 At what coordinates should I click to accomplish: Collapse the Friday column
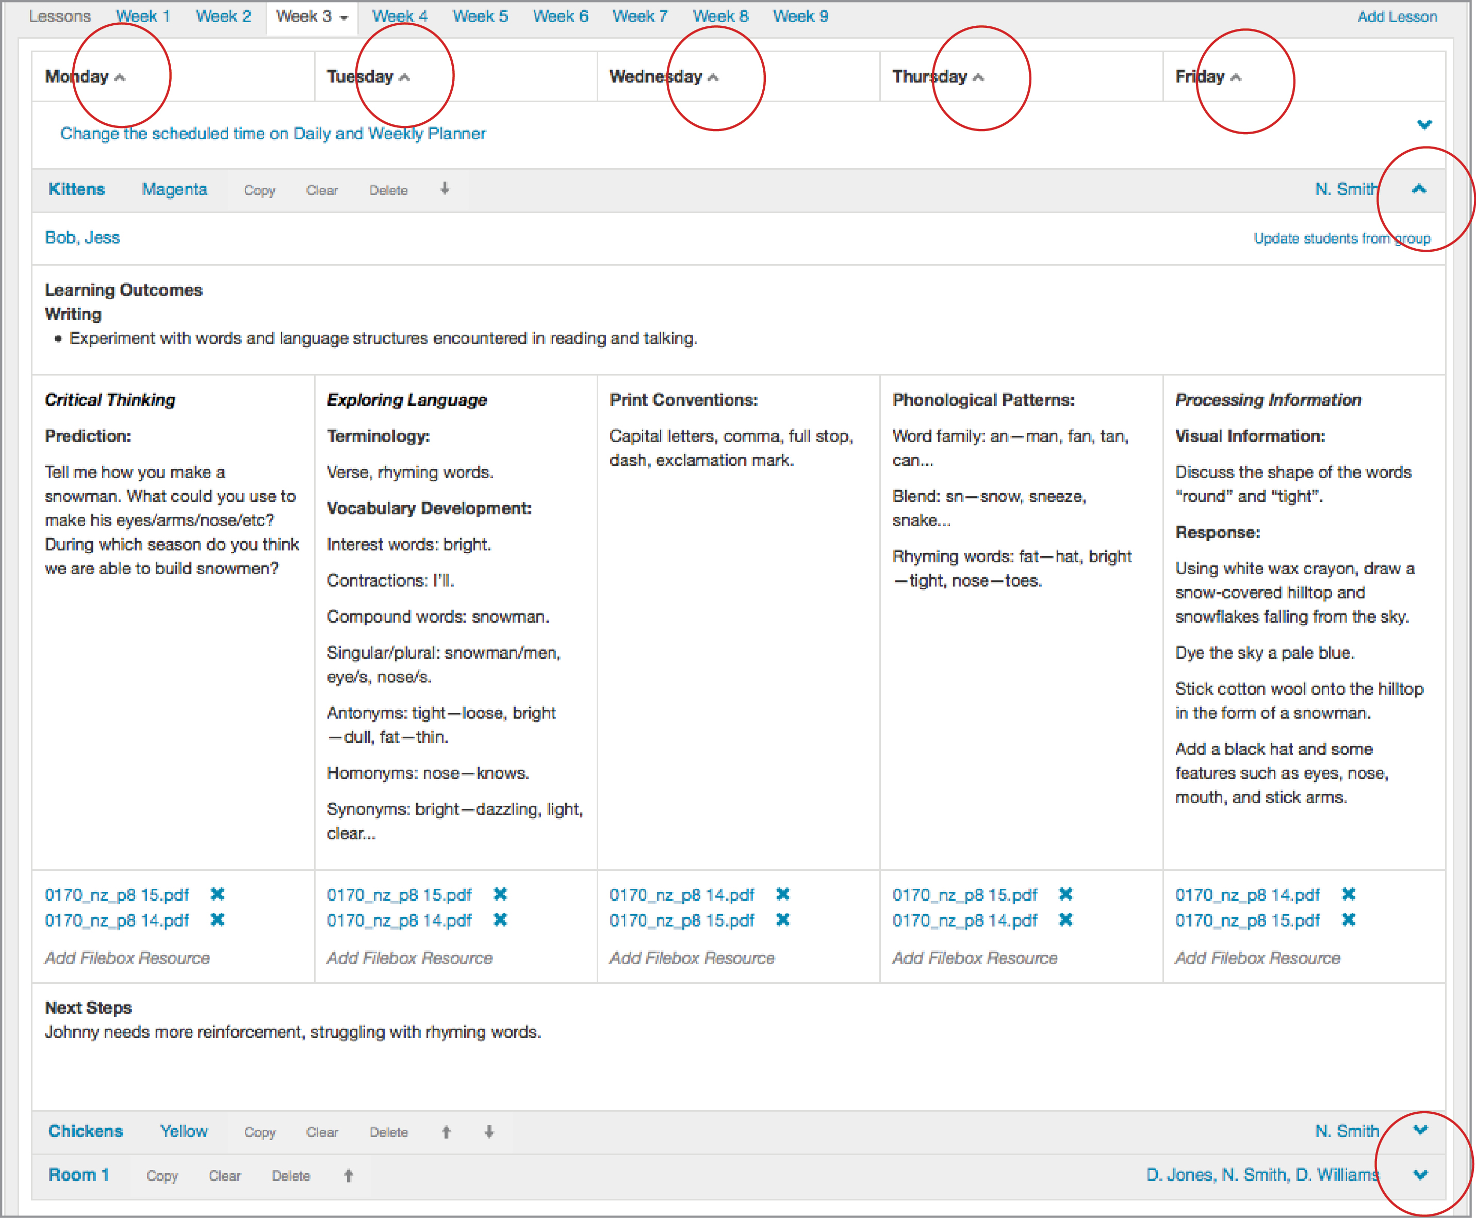[x=1236, y=77]
